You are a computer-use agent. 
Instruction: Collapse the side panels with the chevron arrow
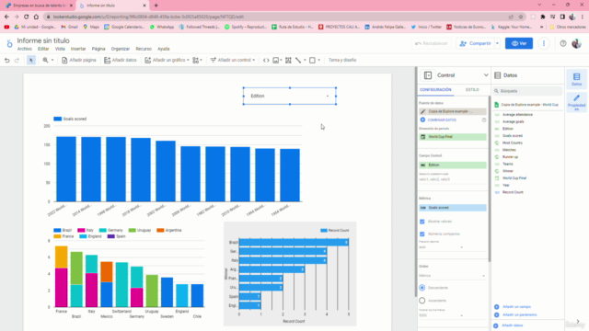[578, 321]
